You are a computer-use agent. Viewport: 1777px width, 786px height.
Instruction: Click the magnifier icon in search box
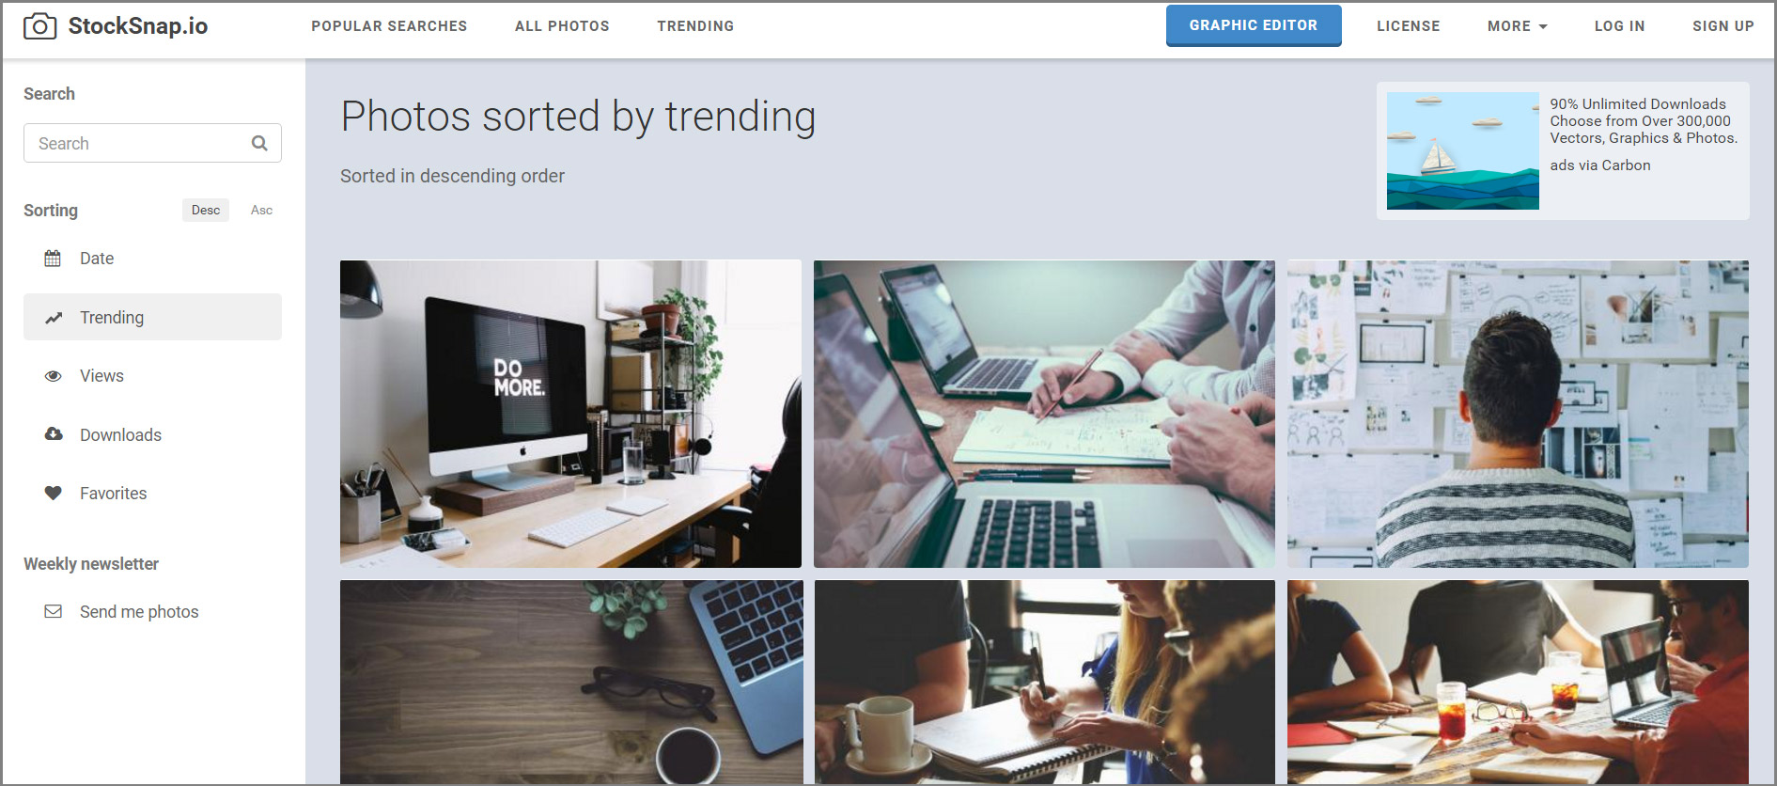tap(259, 143)
